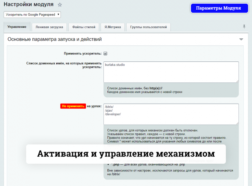Toggle the Применять ускоритель checkbox
Image resolution: width=252 pixels, height=186 pixels.
pyautogui.click(x=105, y=53)
